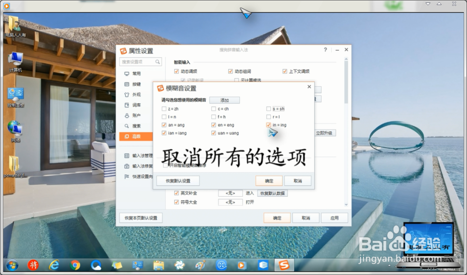Open 输入法修复 in the sidebar
The width and height of the screenshot is (467, 275).
click(x=139, y=166)
